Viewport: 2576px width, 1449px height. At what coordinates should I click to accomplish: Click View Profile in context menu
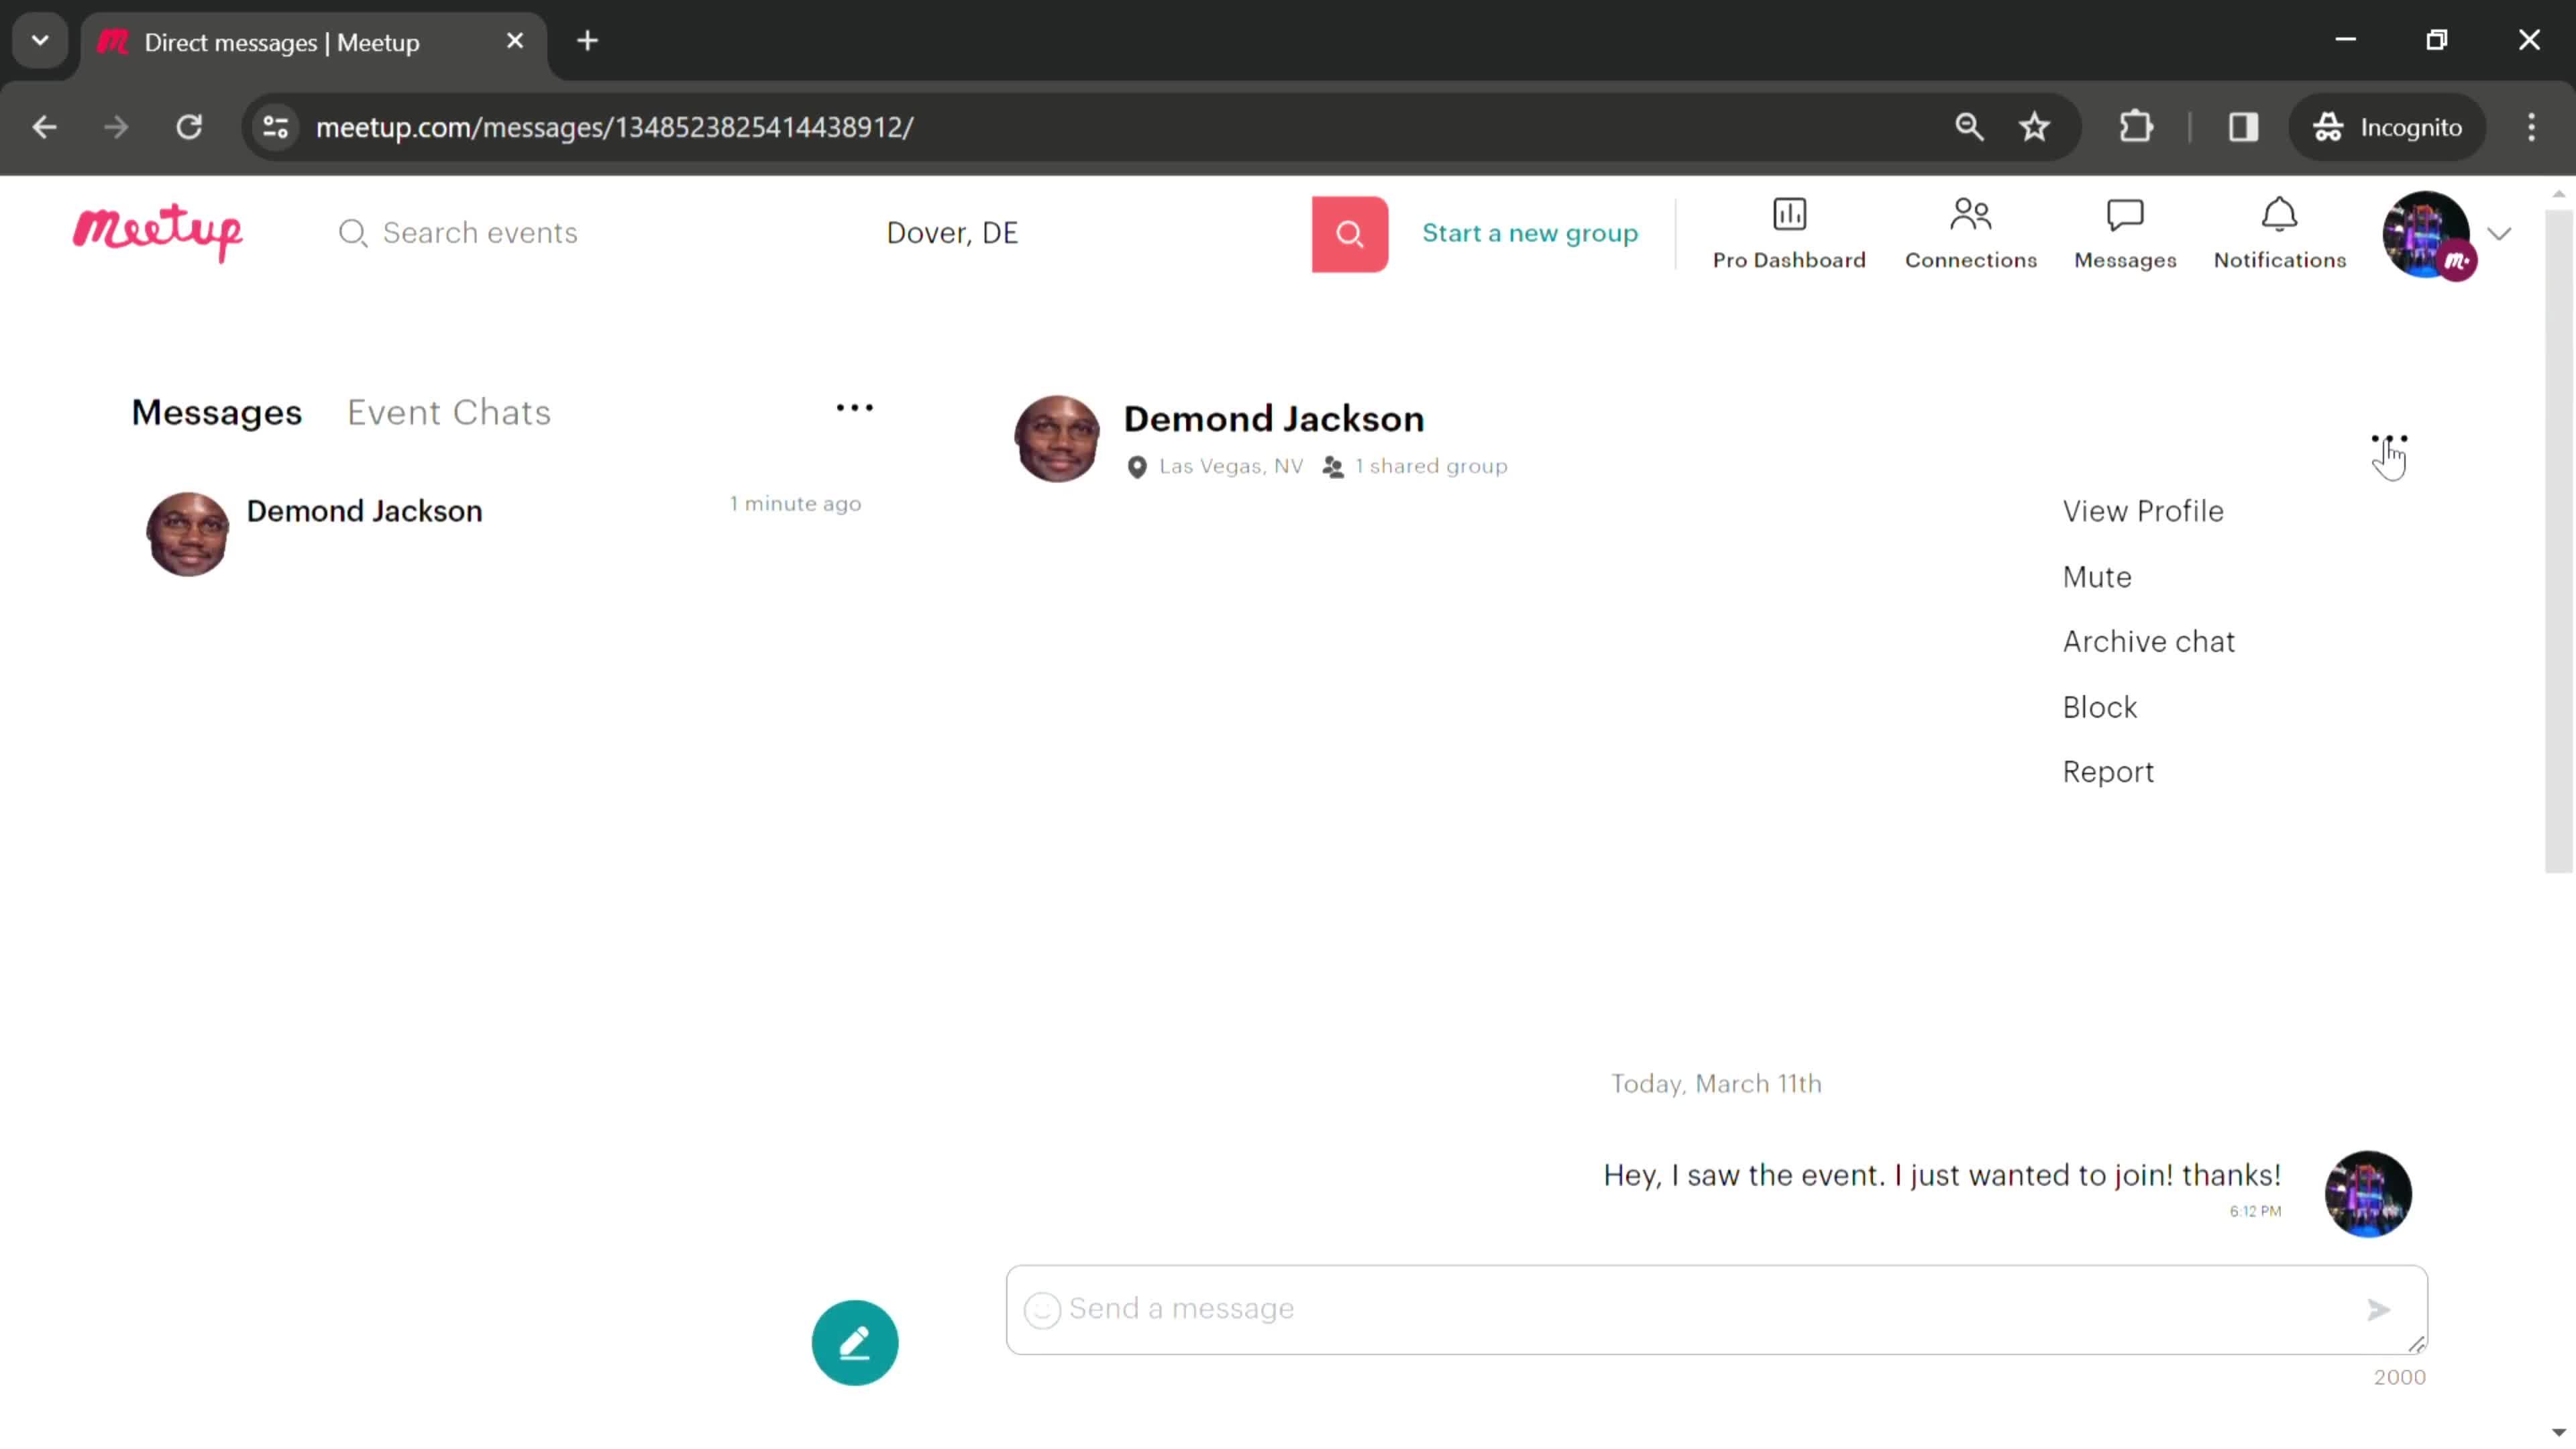[x=2143, y=511]
